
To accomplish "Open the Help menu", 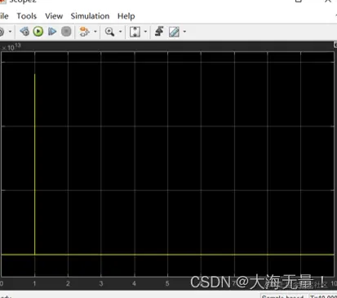I will [x=126, y=16].
